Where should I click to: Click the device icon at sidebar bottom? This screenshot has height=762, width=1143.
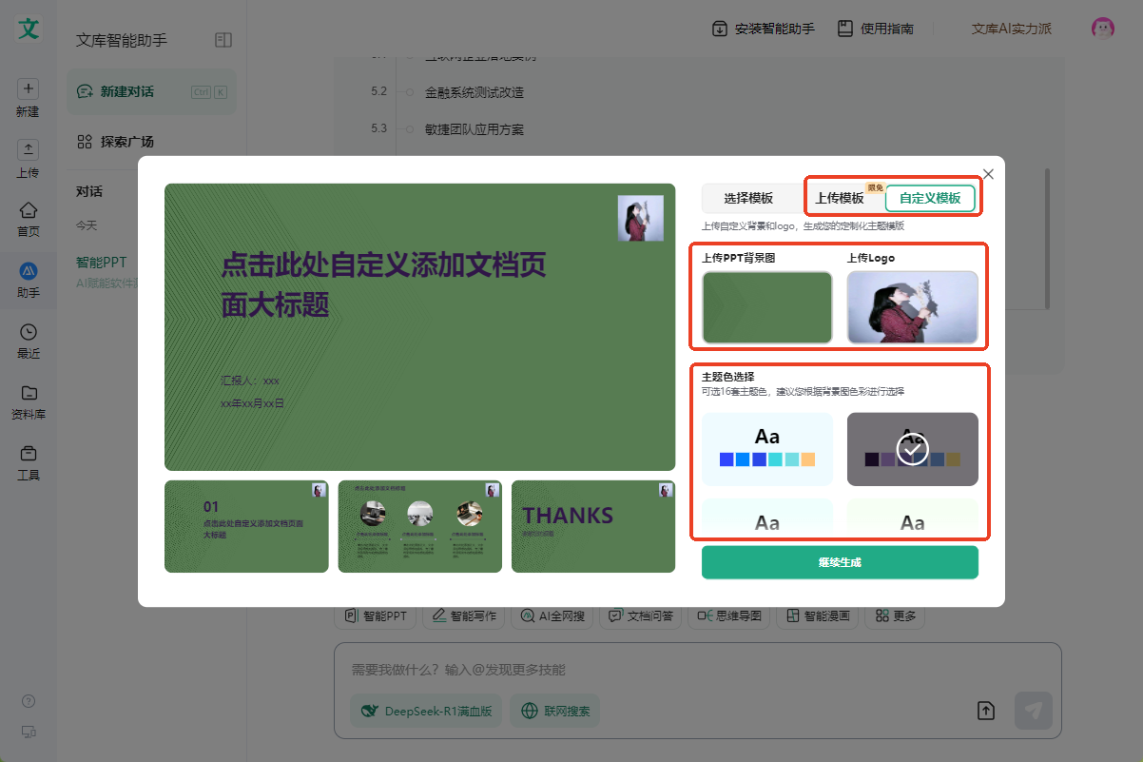point(29,732)
